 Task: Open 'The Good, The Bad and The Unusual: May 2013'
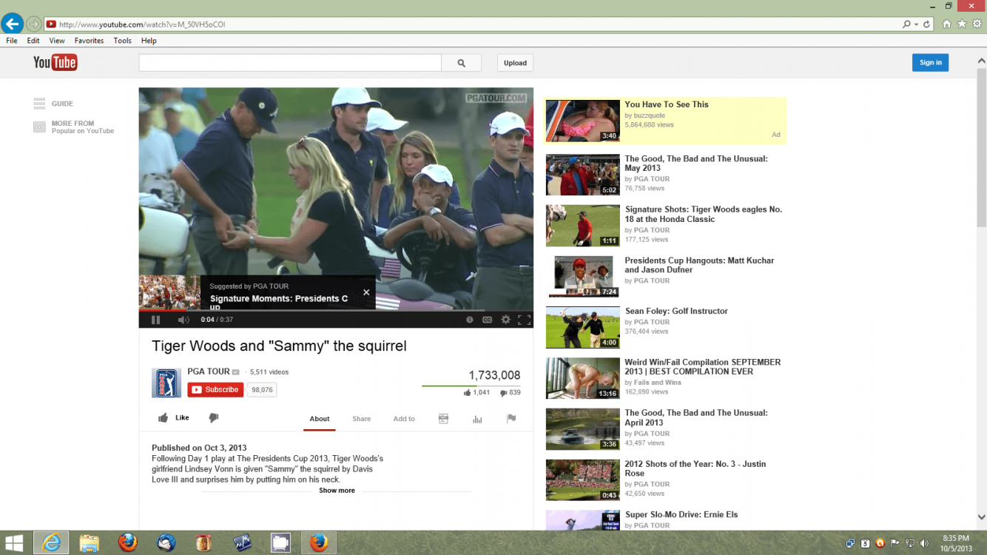696,164
